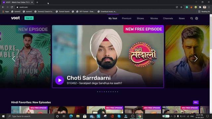
Task: Select the first carousel dot indicator
Action: (98, 92)
